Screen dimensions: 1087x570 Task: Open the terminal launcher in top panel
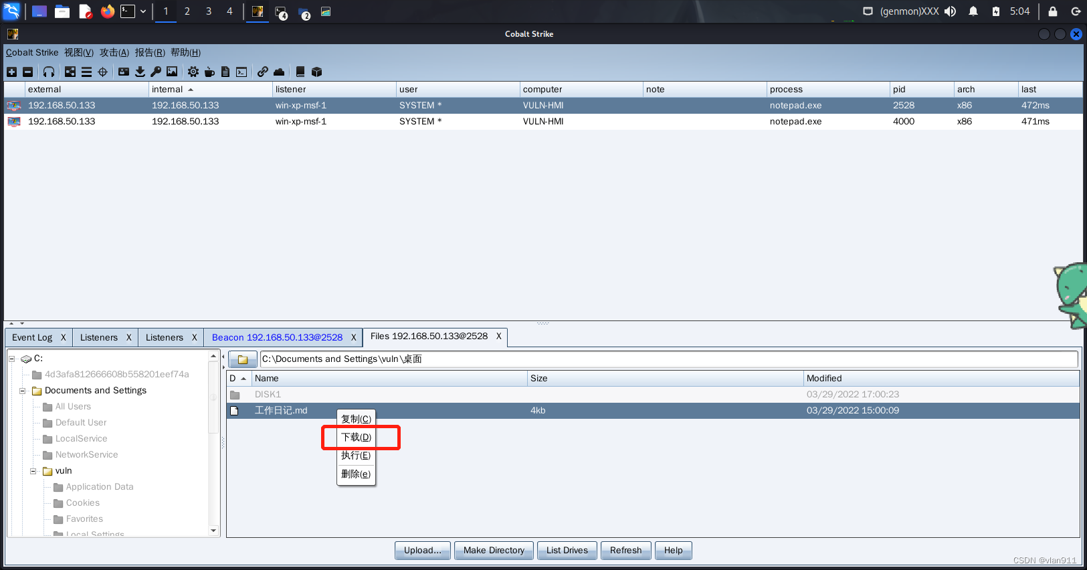point(128,11)
